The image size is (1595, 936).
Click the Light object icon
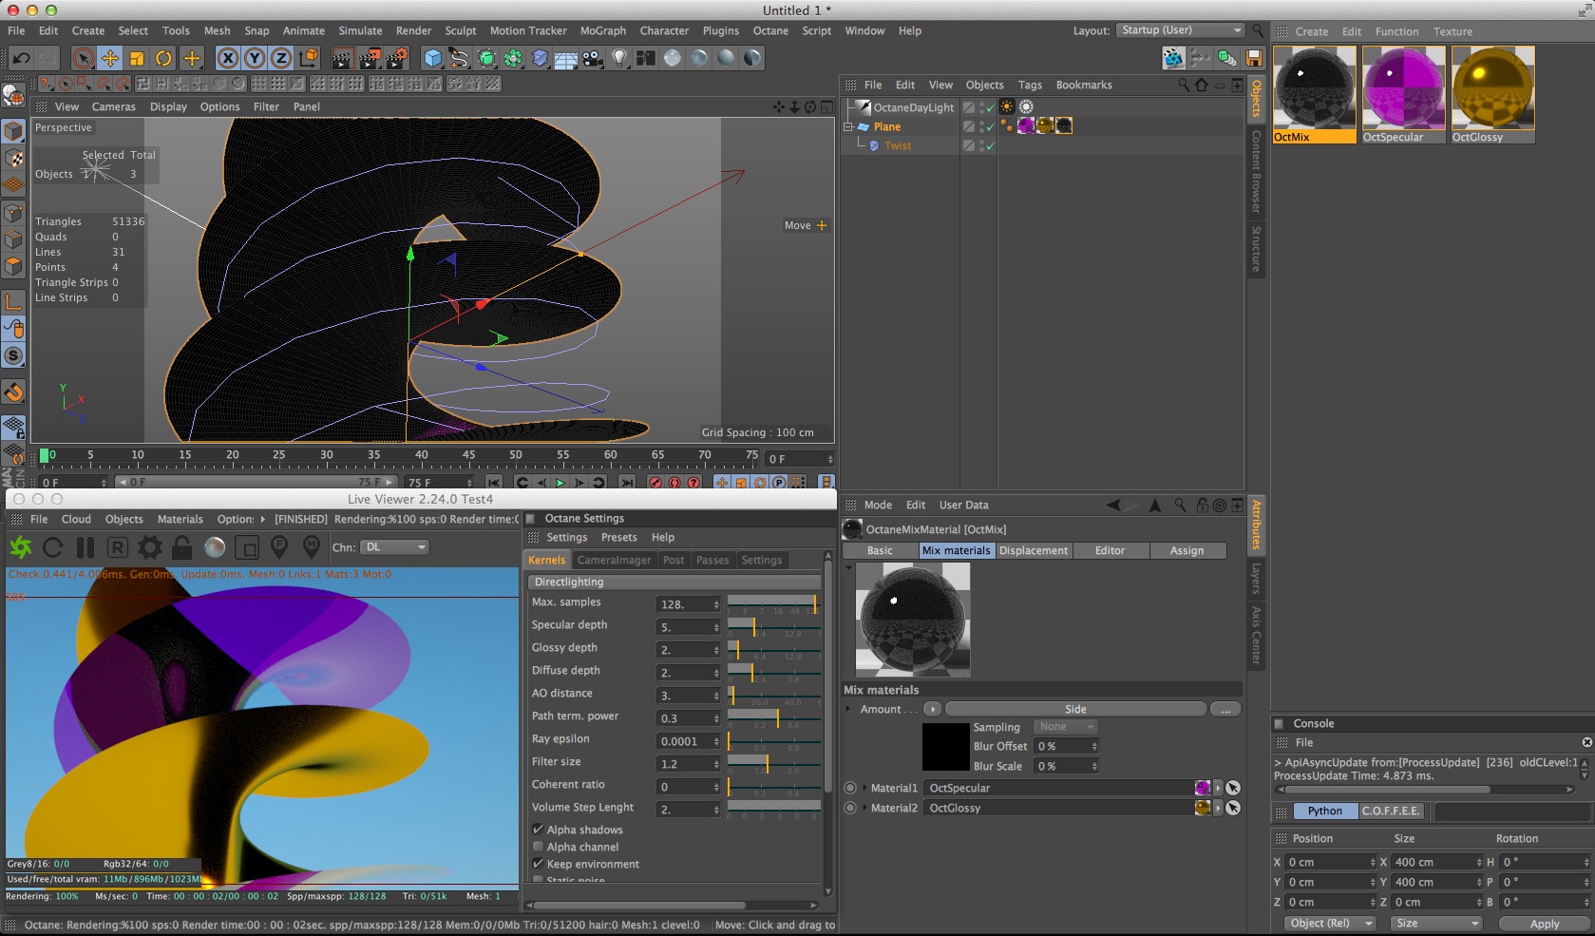coord(619,58)
